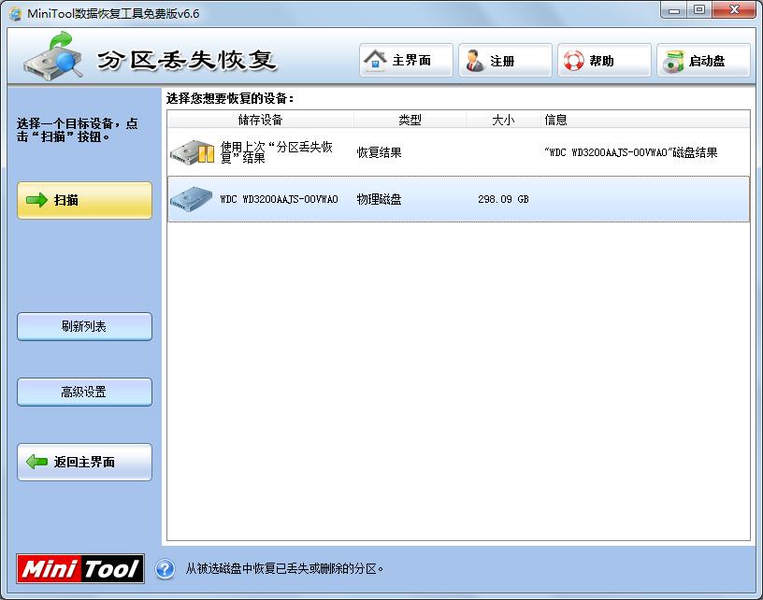Select the previous recovery result drive icon

pyautogui.click(x=193, y=152)
